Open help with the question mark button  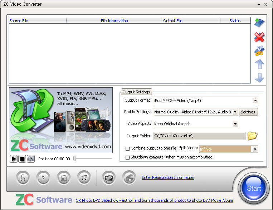[x=43, y=178]
